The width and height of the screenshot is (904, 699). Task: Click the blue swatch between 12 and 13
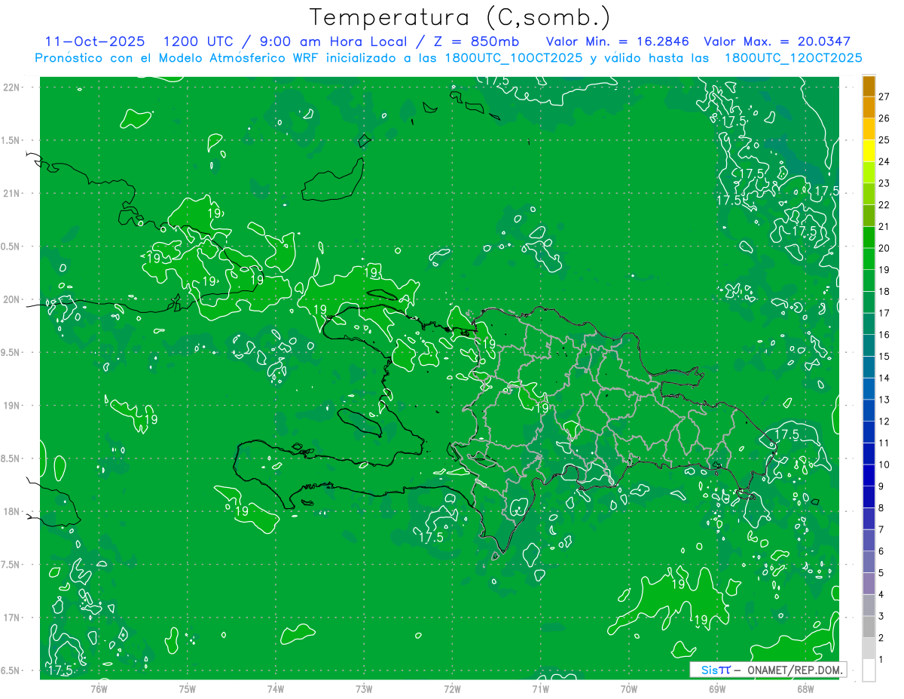coord(869,410)
